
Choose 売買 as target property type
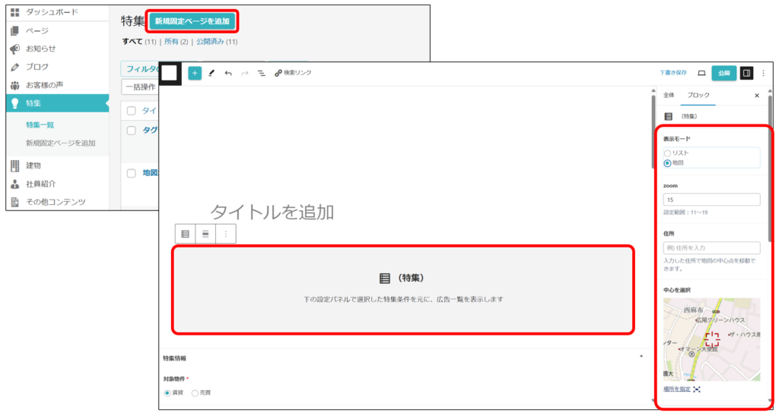tap(195, 392)
